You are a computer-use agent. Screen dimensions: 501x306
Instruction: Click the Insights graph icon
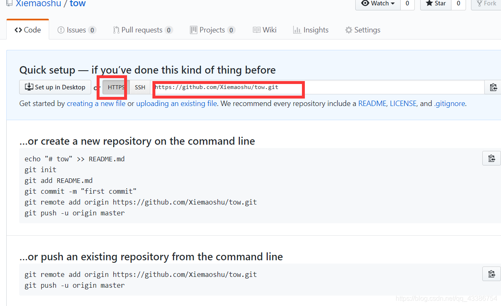[297, 30]
